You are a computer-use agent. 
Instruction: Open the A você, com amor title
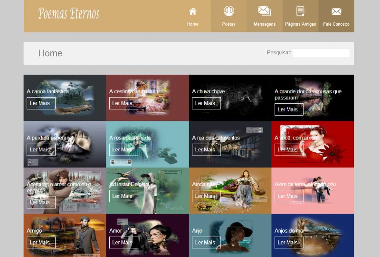(295, 138)
